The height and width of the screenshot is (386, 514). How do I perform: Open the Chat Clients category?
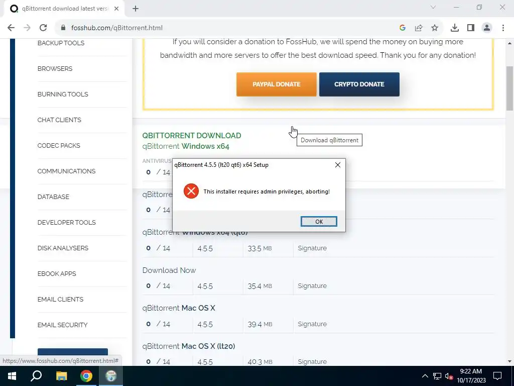(59, 120)
